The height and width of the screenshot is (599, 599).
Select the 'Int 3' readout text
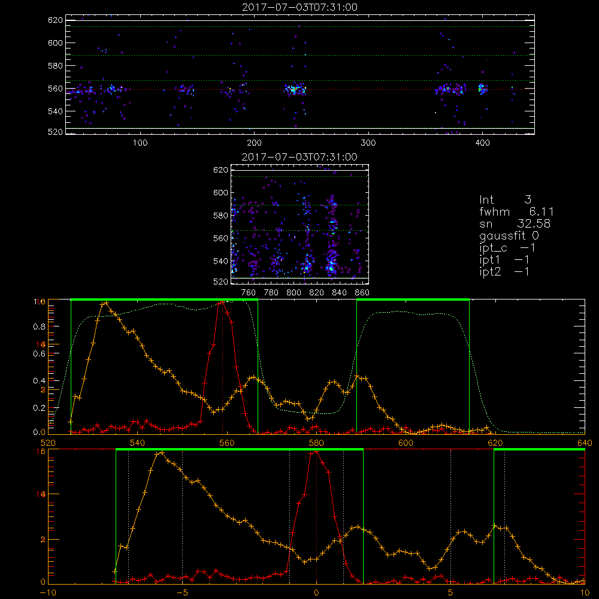tap(505, 200)
